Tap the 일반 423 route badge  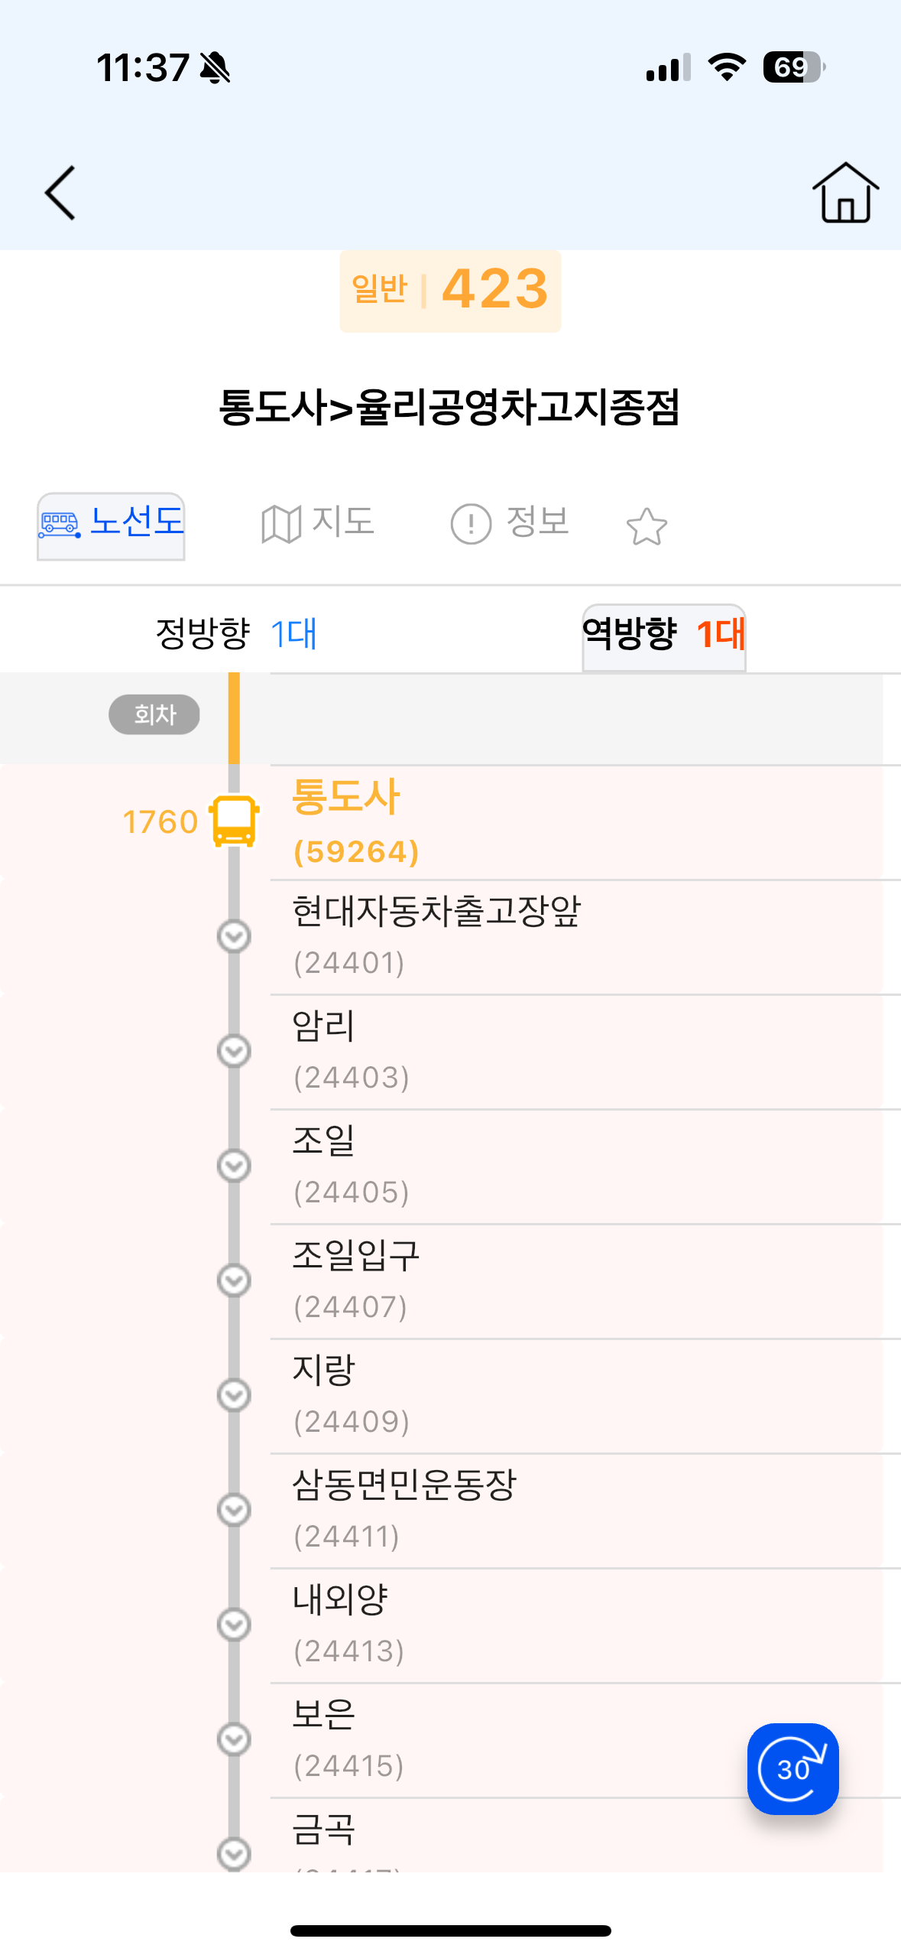click(x=450, y=291)
